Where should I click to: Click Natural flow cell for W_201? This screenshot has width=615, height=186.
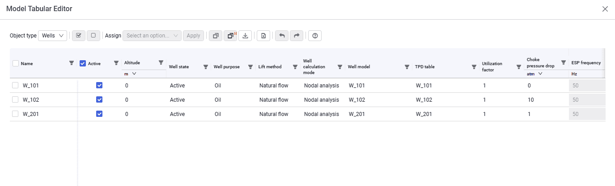278,114
